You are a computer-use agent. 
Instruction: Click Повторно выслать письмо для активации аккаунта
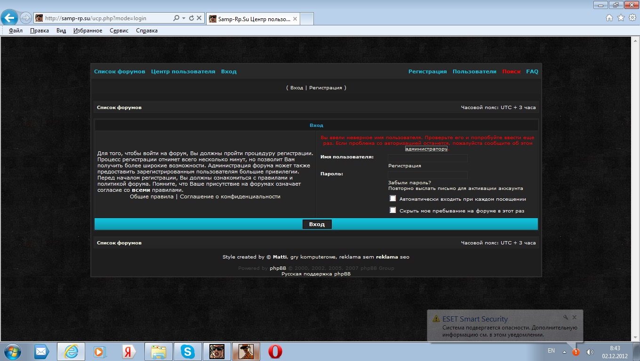coord(456,188)
